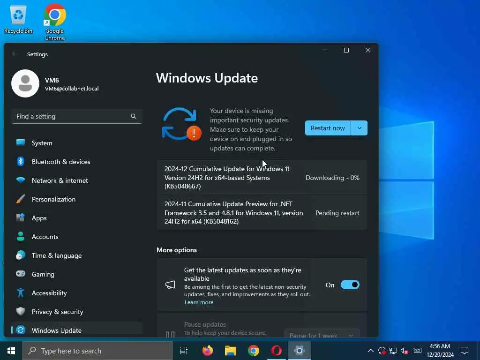Open the Accounts person icon
The height and width of the screenshot is (360, 480).
tap(21, 236)
